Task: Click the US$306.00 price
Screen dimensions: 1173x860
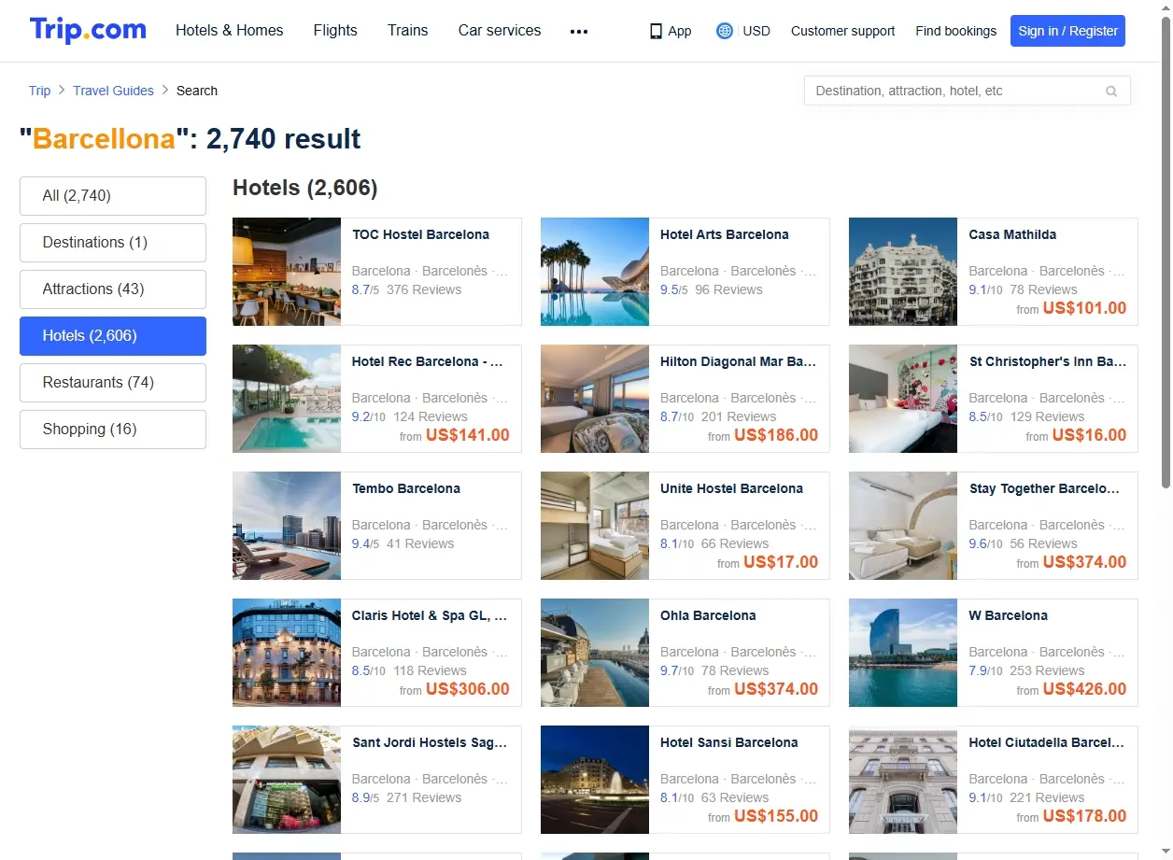Action: [468, 689]
